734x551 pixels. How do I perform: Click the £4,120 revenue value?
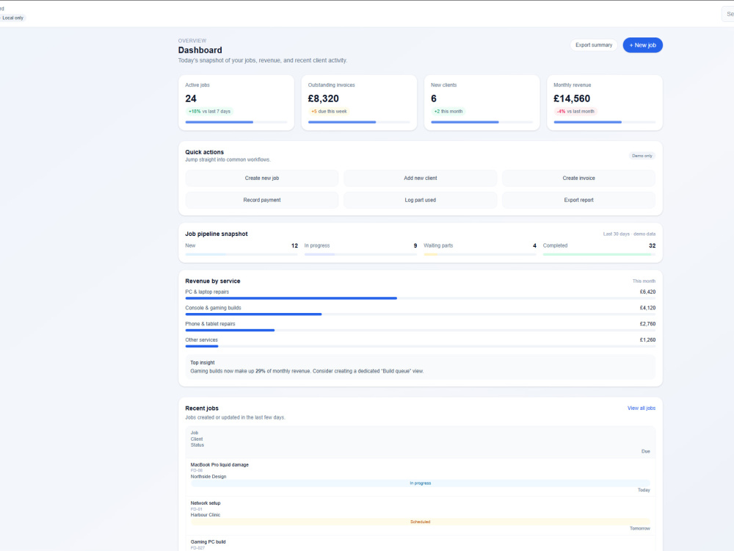click(x=647, y=308)
